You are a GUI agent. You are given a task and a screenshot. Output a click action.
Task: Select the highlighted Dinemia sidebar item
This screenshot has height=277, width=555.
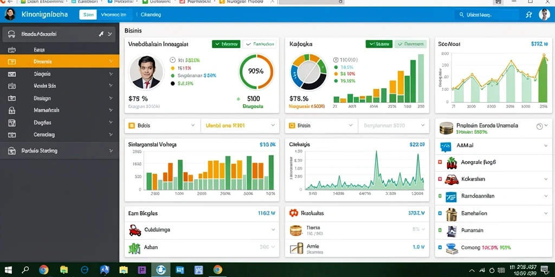[60, 62]
